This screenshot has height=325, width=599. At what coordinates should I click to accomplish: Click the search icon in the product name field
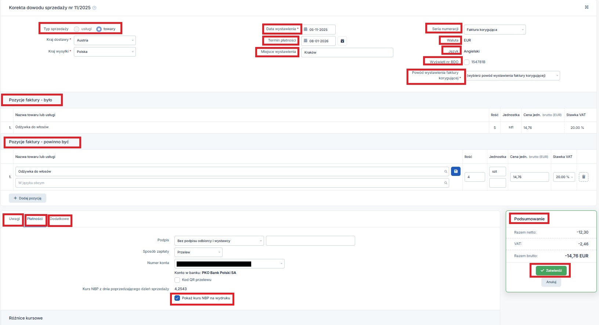pos(446,171)
